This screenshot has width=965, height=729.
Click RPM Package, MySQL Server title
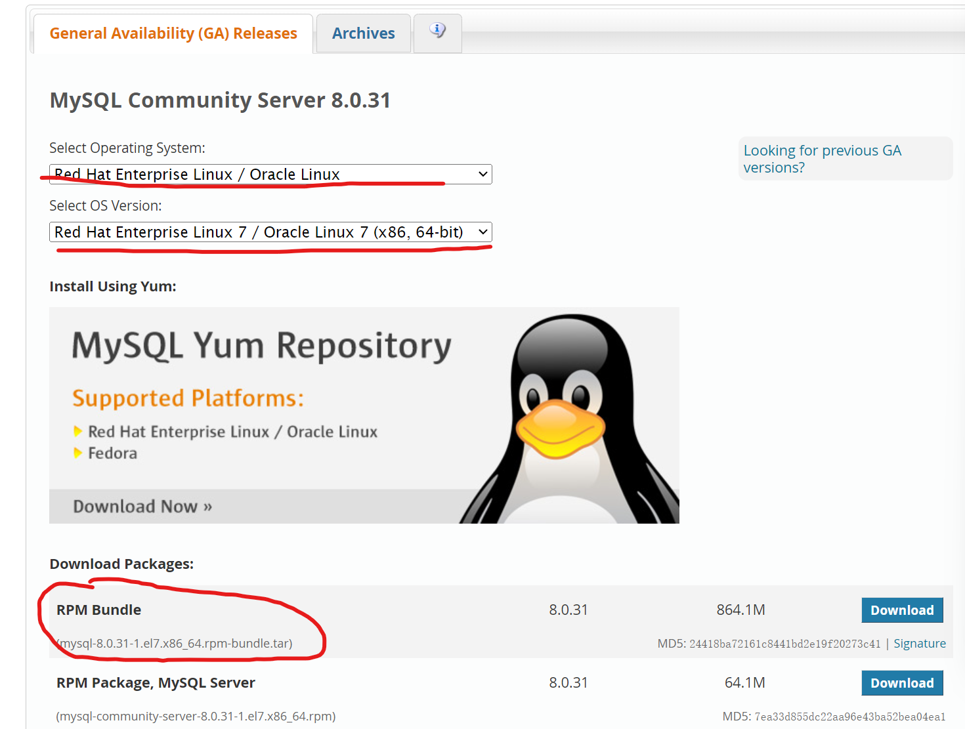click(x=156, y=683)
